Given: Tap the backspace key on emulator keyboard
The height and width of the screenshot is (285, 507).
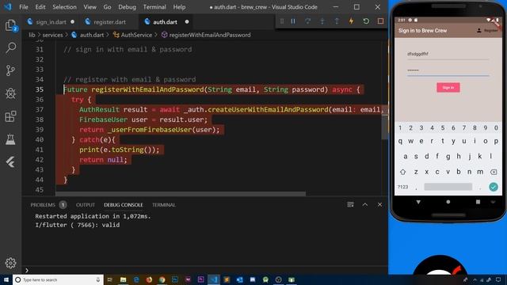Looking at the screenshot, I should pos(494,173).
